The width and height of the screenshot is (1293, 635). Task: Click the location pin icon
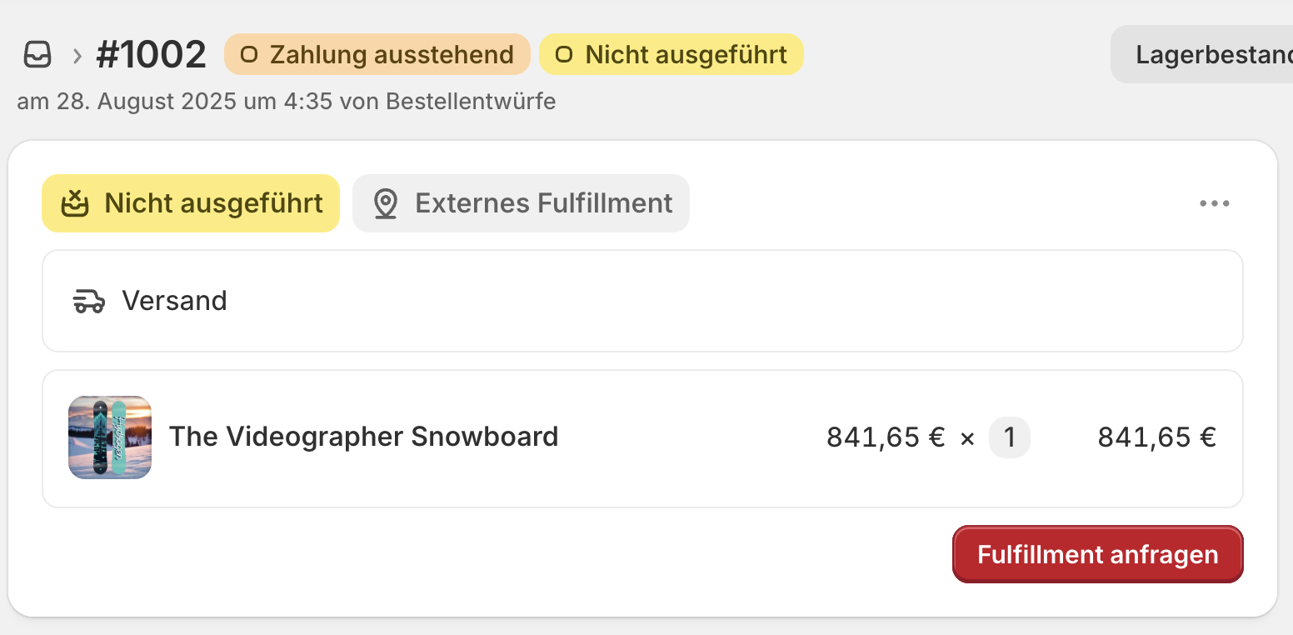point(385,203)
